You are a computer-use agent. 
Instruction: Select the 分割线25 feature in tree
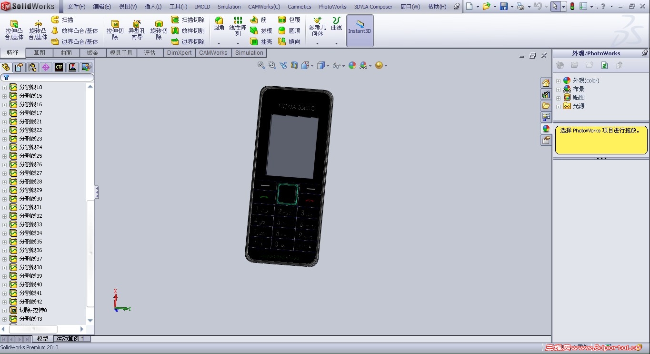point(30,156)
